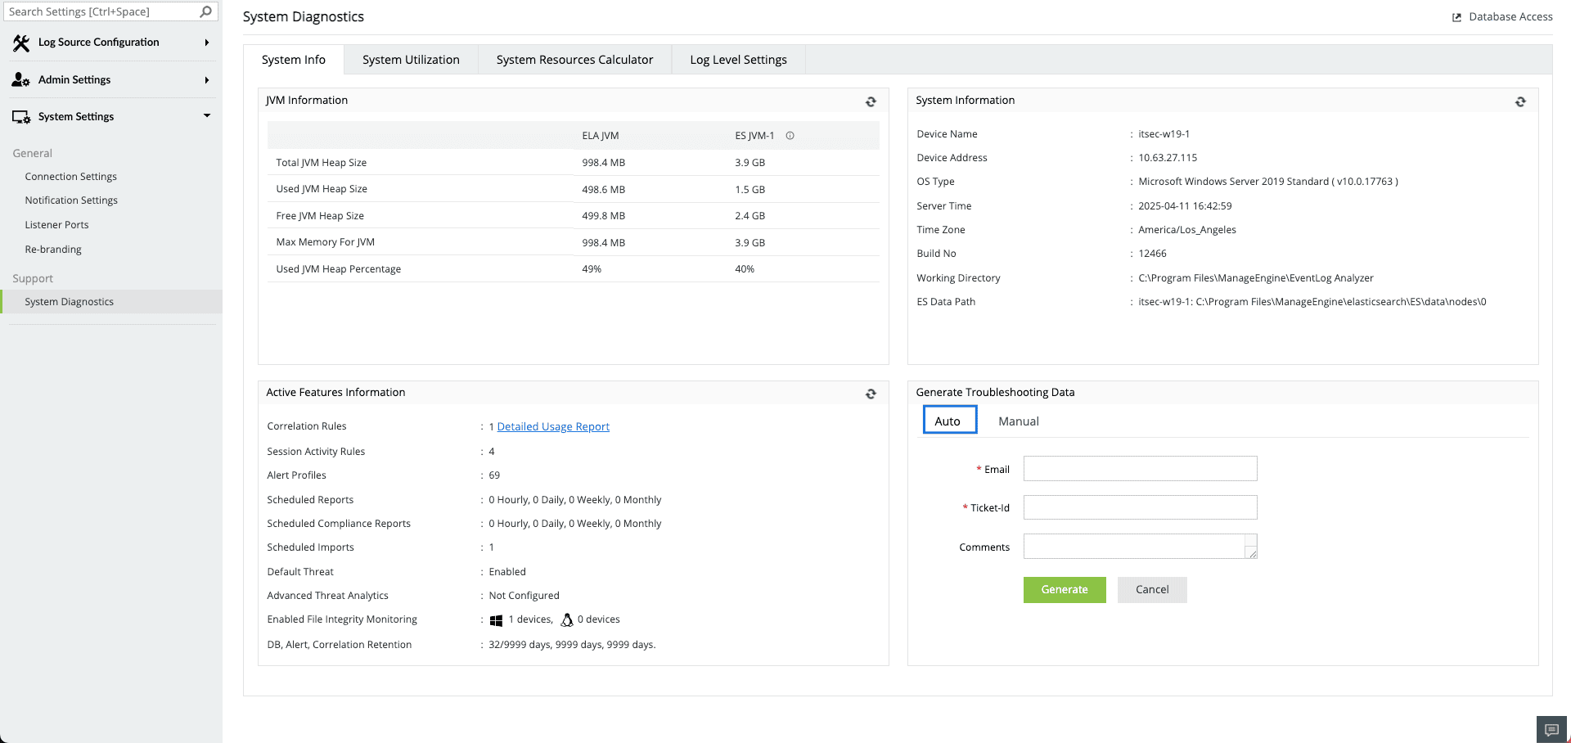Select the Auto troubleshooting mode

tap(948, 420)
